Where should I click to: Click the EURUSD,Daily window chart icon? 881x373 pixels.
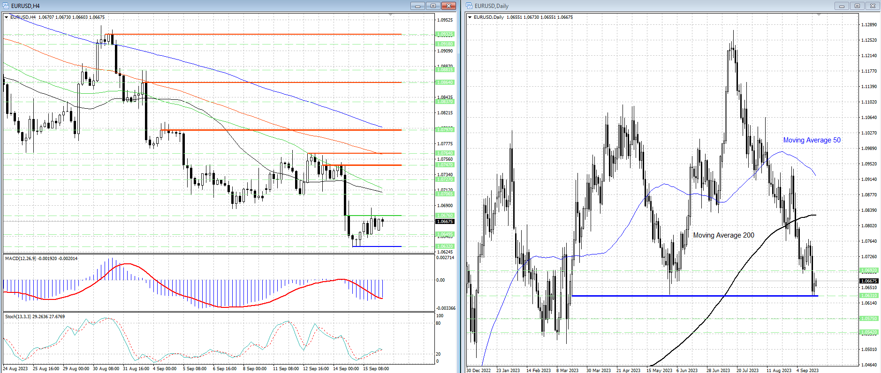469,6
